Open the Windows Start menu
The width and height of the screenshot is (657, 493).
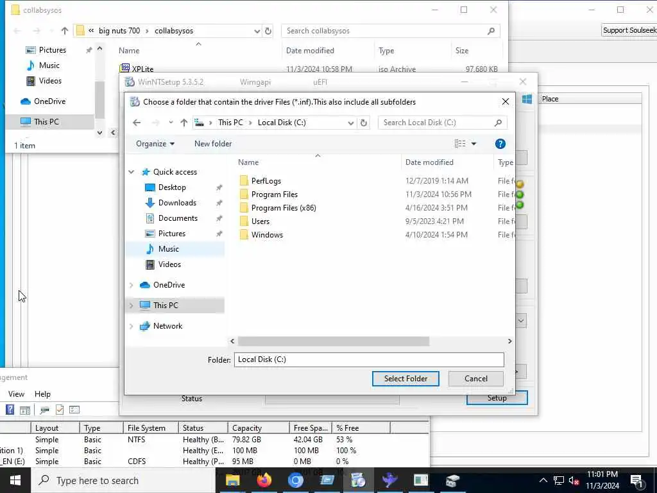[x=15, y=480]
